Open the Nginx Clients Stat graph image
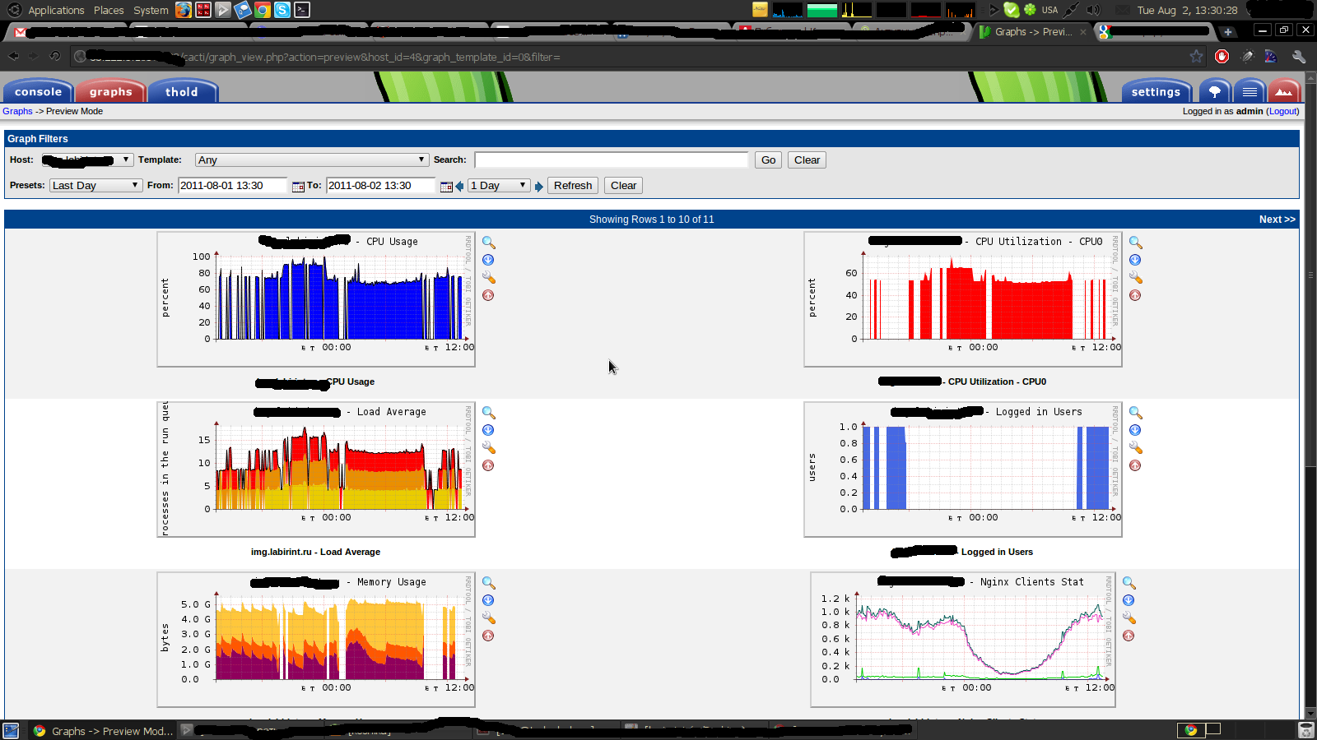The height and width of the screenshot is (740, 1317). [x=963, y=640]
